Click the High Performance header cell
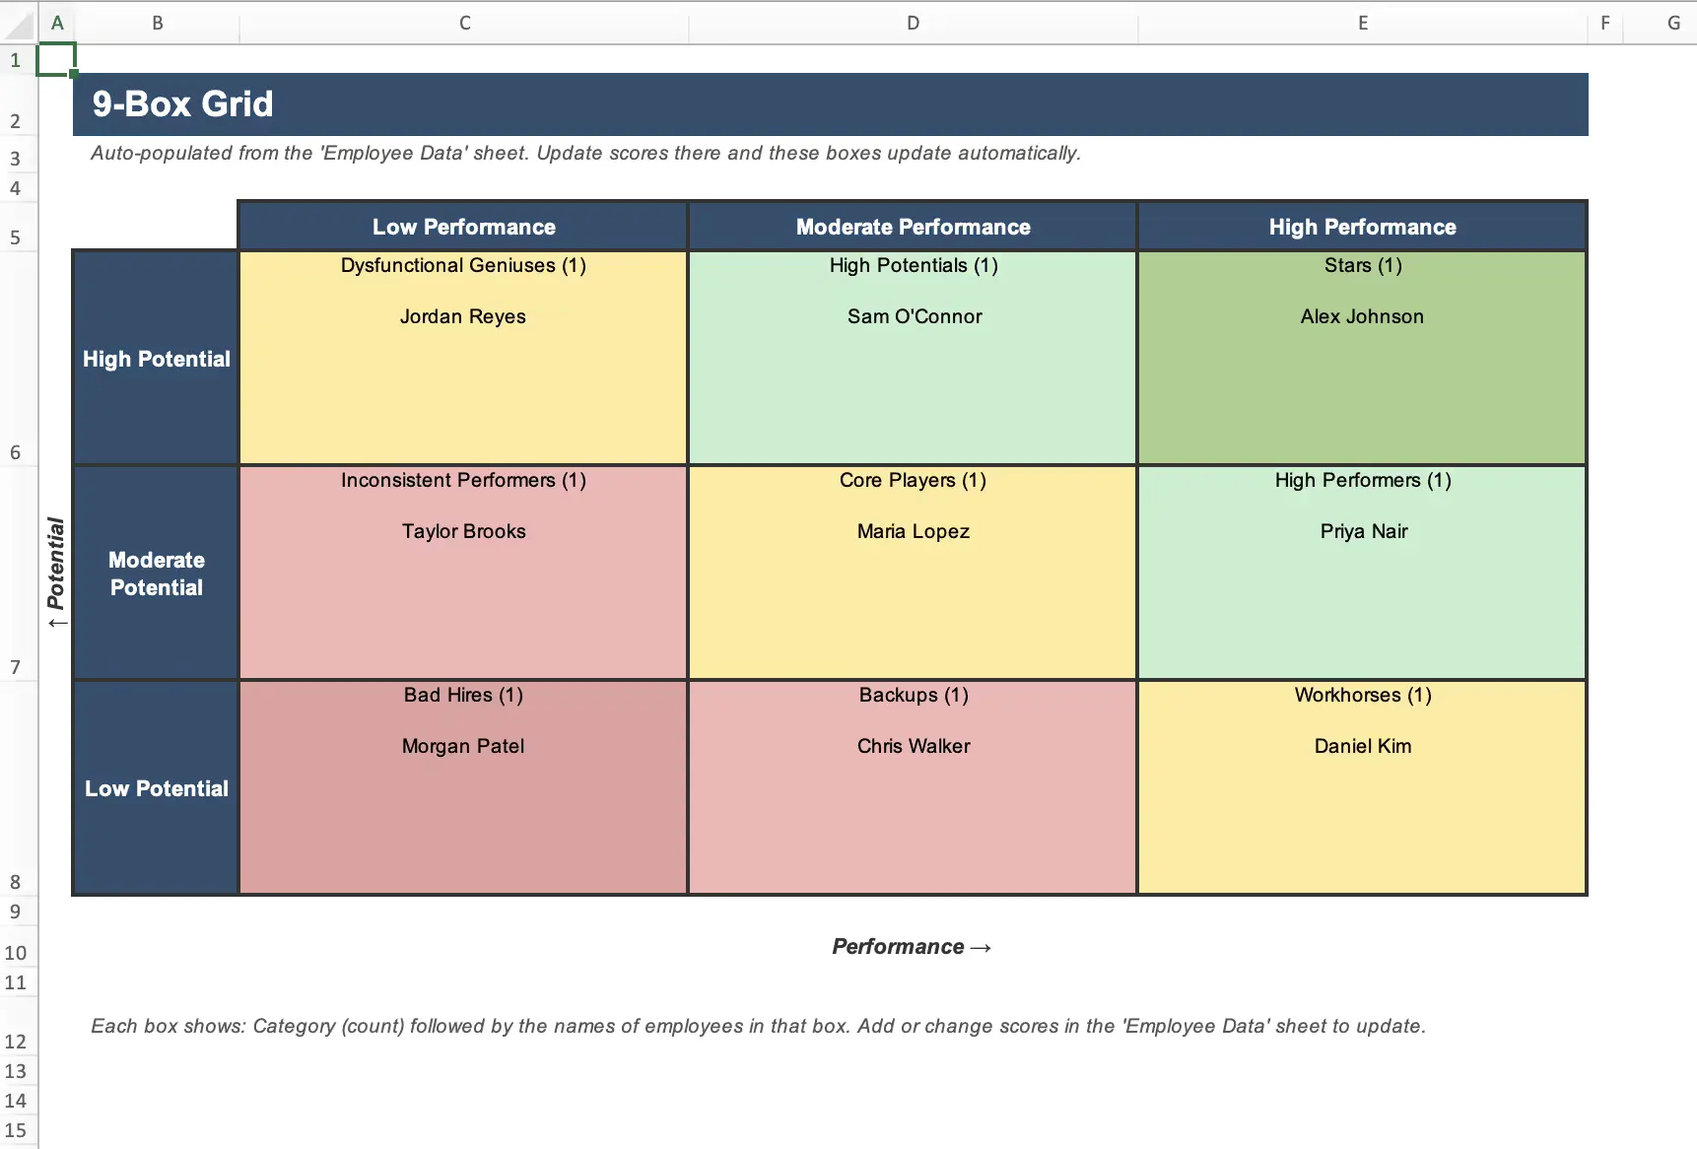 pos(1362,227)
